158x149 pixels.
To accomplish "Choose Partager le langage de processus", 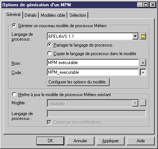I will [x=49, y=45].
